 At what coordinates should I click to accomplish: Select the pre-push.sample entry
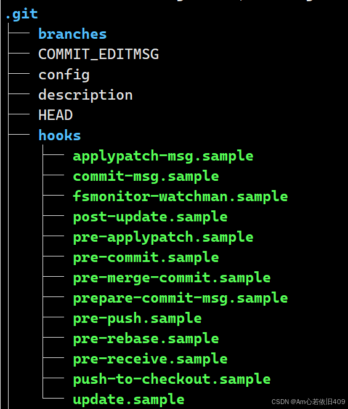click(137, 319)
